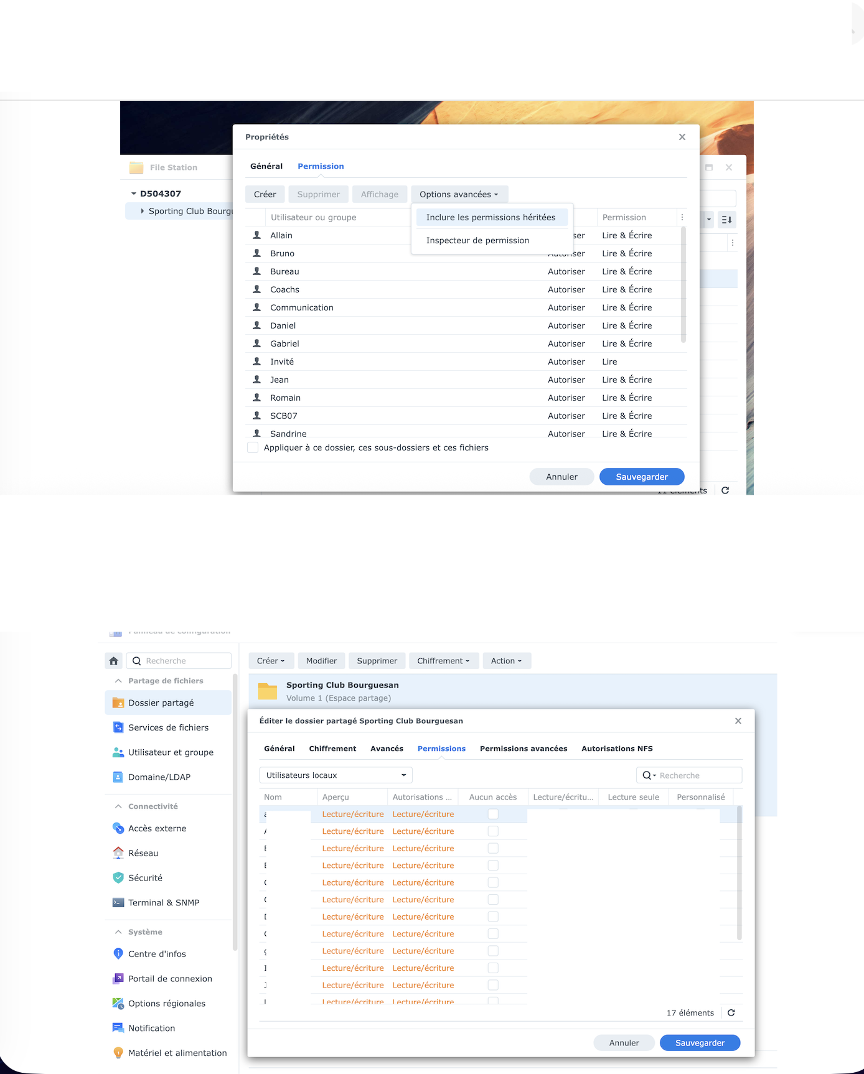Tick Aucun accès checkbox in the sixth row
Image resolution: width=864 pixels, height=1074 pixels.
[493, 900]
